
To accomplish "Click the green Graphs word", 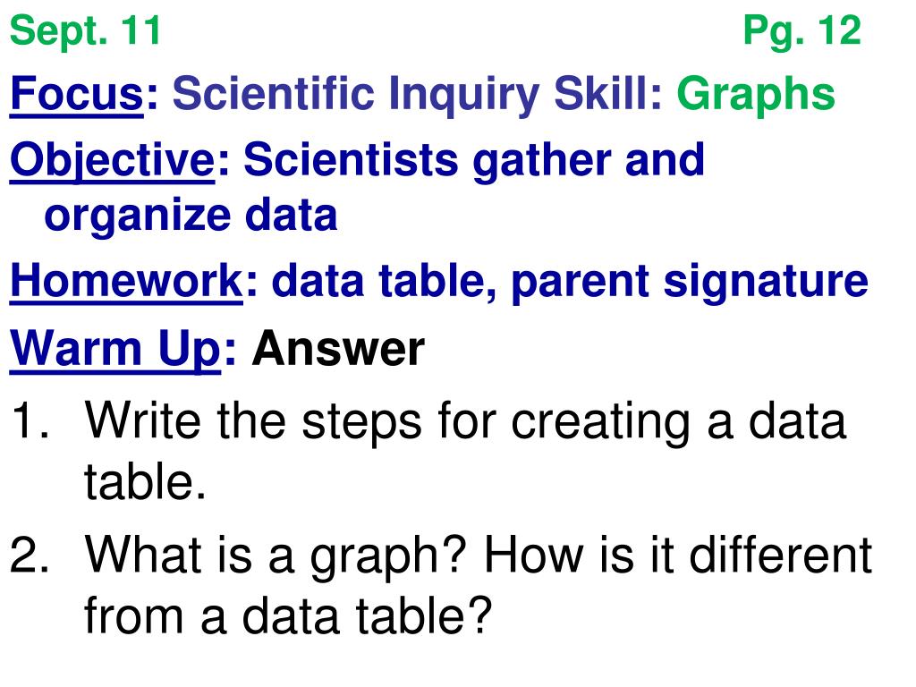I will pyautogui.click(x=756, y=96).
